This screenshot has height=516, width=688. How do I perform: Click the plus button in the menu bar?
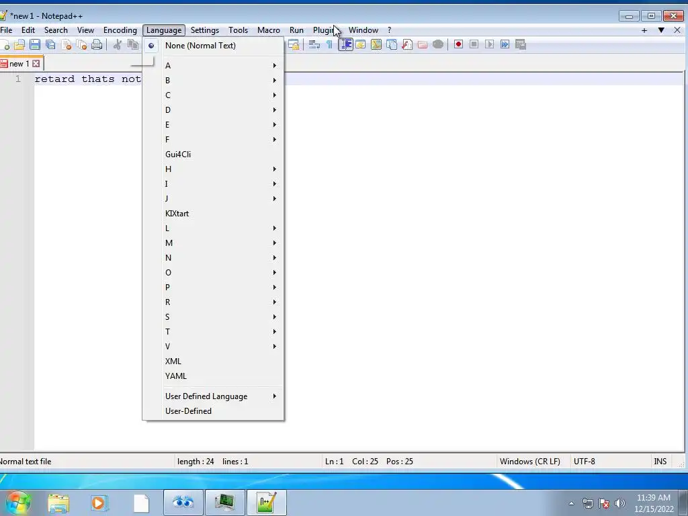tap(644, 30)
